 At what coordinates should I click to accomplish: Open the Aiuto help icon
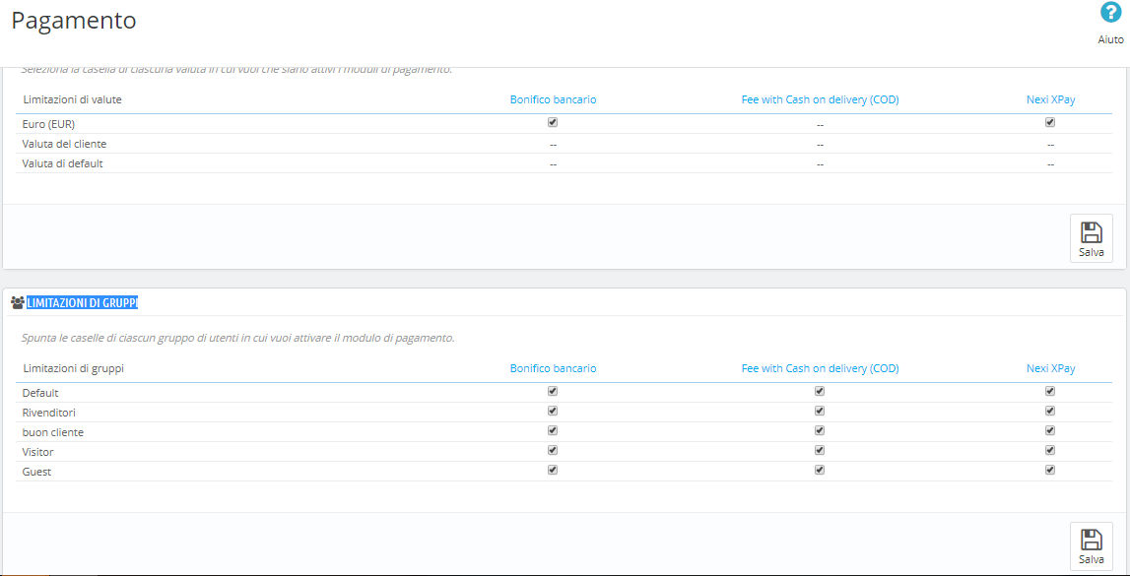pos(1110,12)
